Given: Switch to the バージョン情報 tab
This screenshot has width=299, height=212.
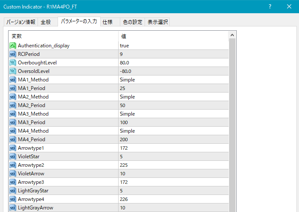Looking at the screenshot, I should pos(20,22).
